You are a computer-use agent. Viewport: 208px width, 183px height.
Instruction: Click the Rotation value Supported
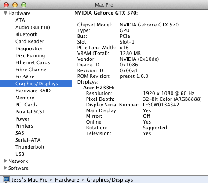point(155,128)
